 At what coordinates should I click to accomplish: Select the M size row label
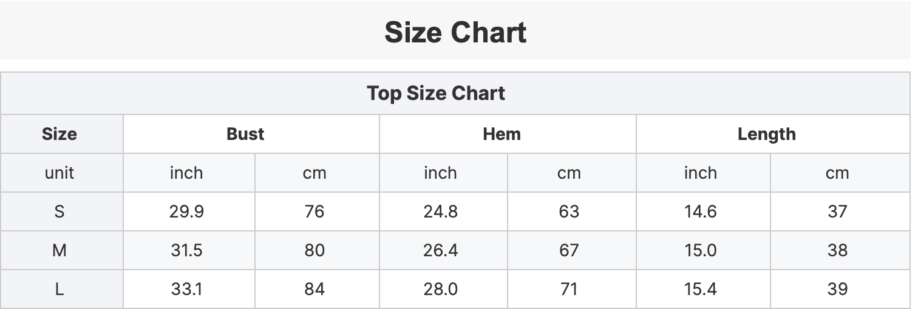pyautogui.click(x=59, y=250)
